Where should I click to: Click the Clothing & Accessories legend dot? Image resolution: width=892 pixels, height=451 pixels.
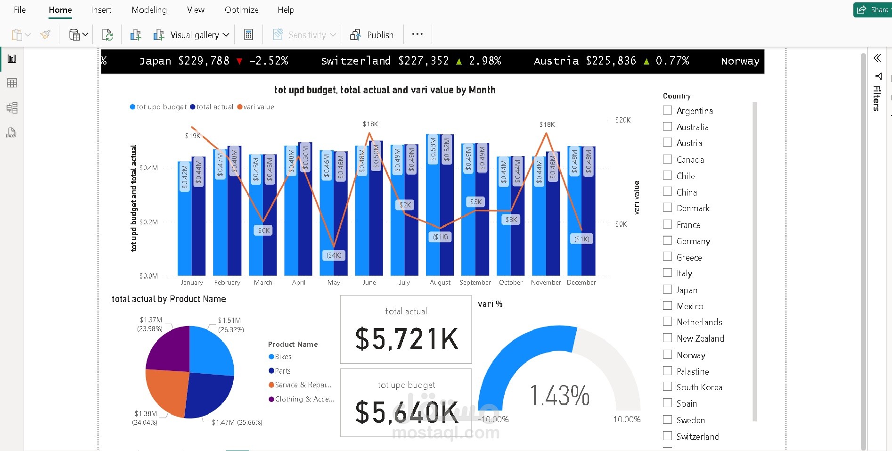point(271,399)
